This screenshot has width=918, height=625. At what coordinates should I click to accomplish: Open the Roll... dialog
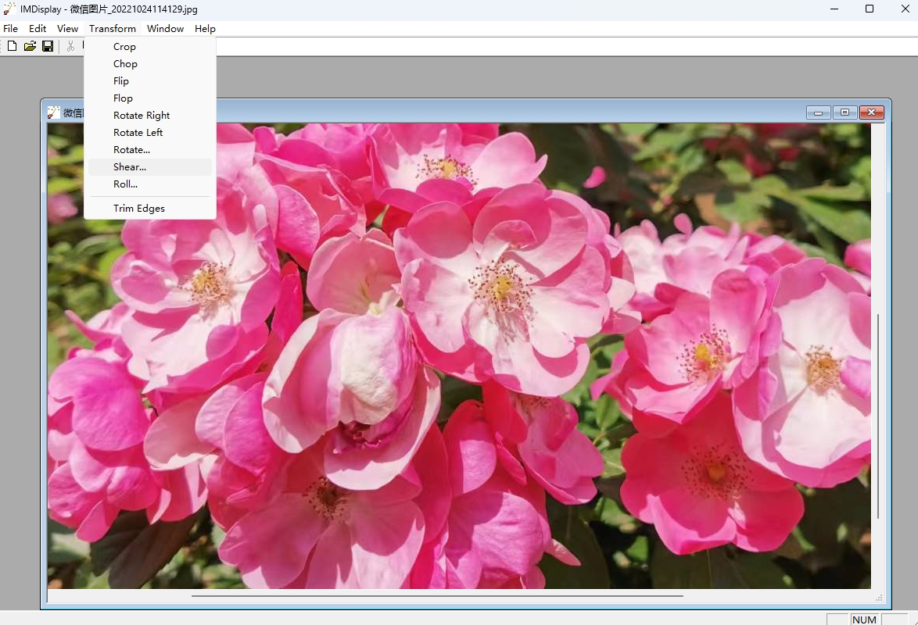pyautogui.click(x=125, y=184)
